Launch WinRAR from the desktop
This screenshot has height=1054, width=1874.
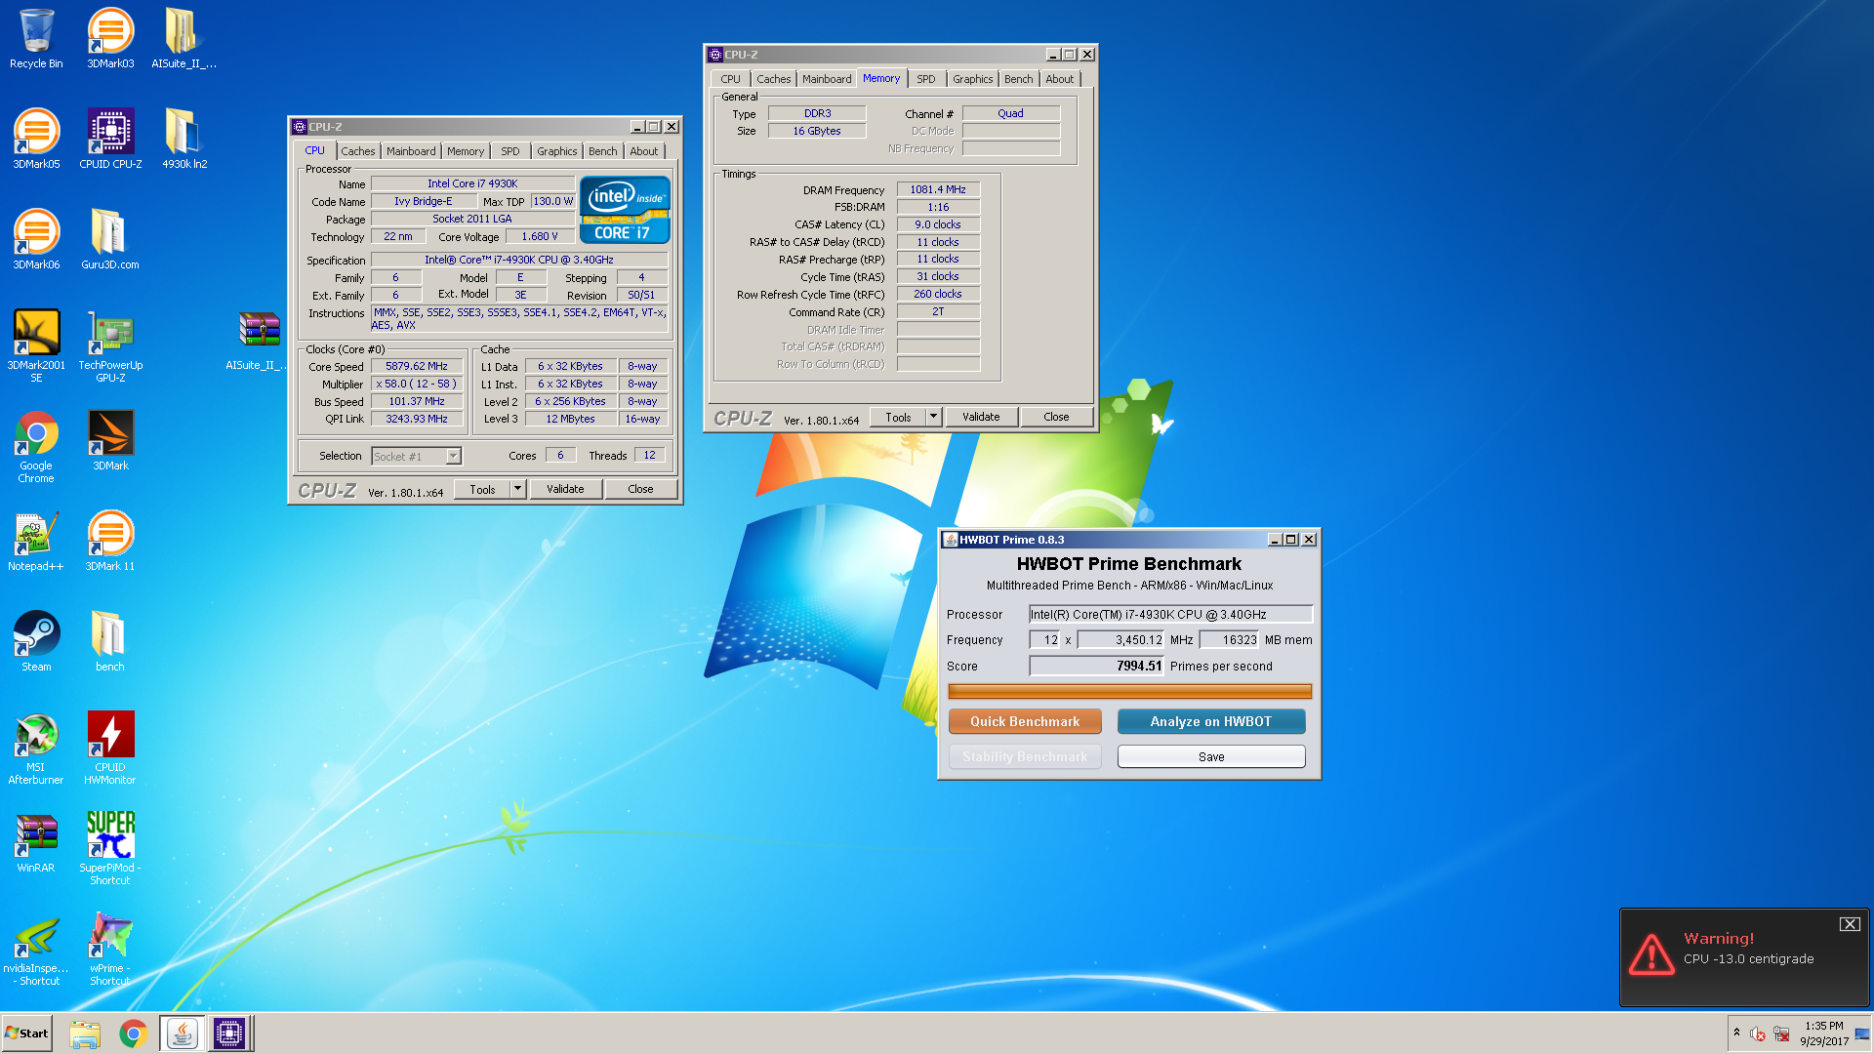[x=36, y=842]
